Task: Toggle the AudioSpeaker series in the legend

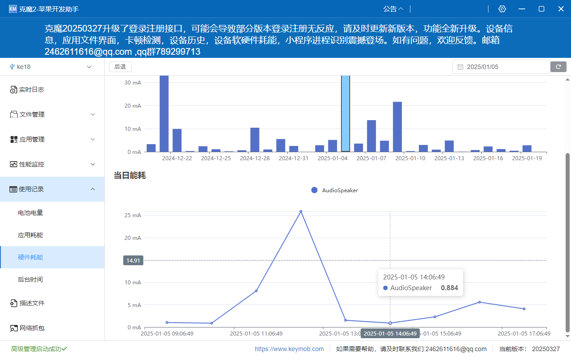Action: [335, 190]
